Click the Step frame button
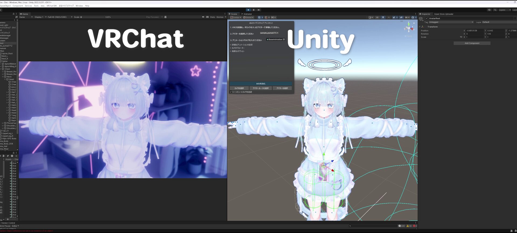This screenshot has height=233, width=517. pyautogui.click(x=258, y=10)
